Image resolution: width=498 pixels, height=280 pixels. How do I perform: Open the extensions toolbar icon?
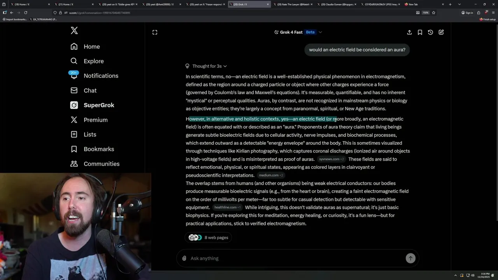pyautogui.click(x=479, y=12)
